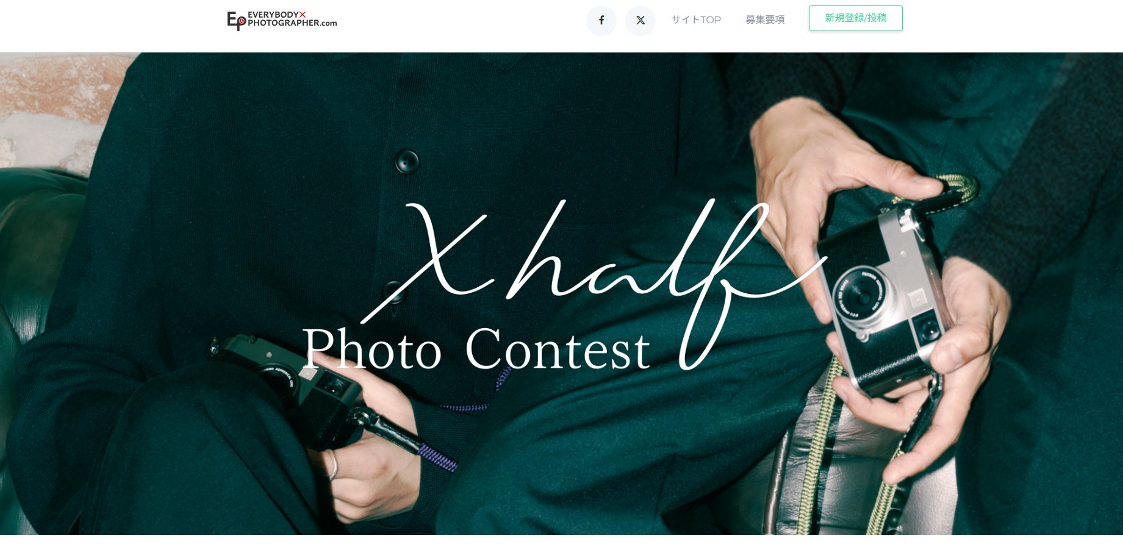The width and height of the screenshot is (1123, 544).
Task: Open the 募集要項 navigation item
Action: pos(765,20)
